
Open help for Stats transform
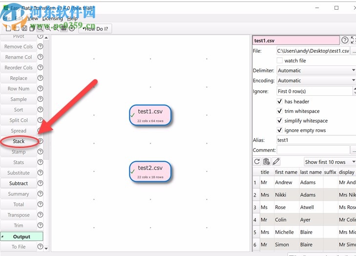[40, 162]
